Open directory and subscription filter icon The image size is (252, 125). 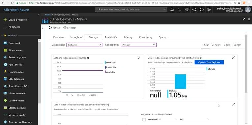[x=209, y=10]
